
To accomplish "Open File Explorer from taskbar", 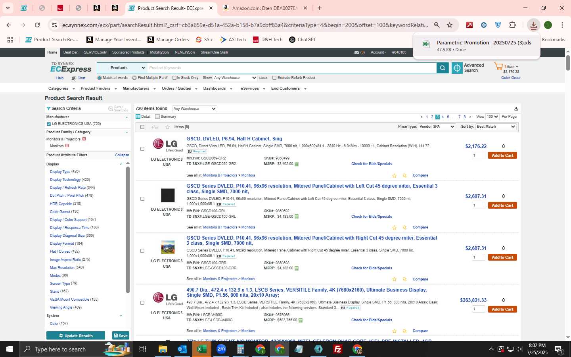I will point(163,349).
